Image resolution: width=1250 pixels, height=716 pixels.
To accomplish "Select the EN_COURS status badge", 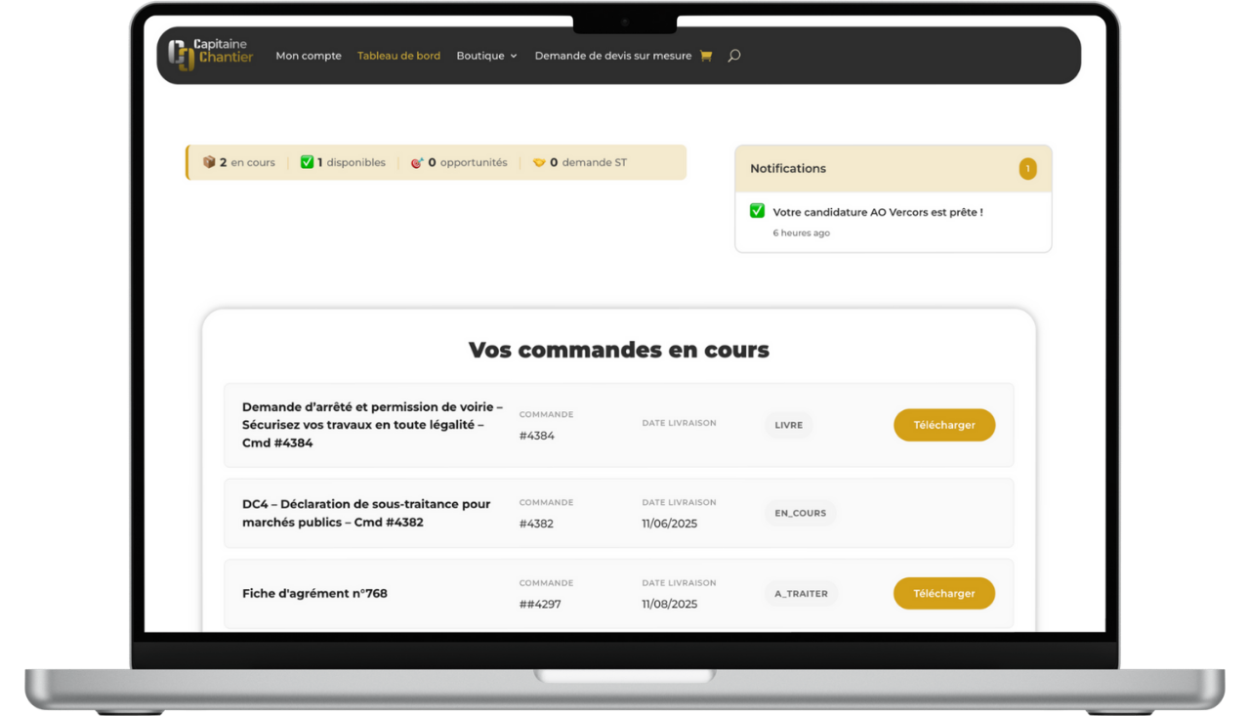I will [x=800, y=513].
